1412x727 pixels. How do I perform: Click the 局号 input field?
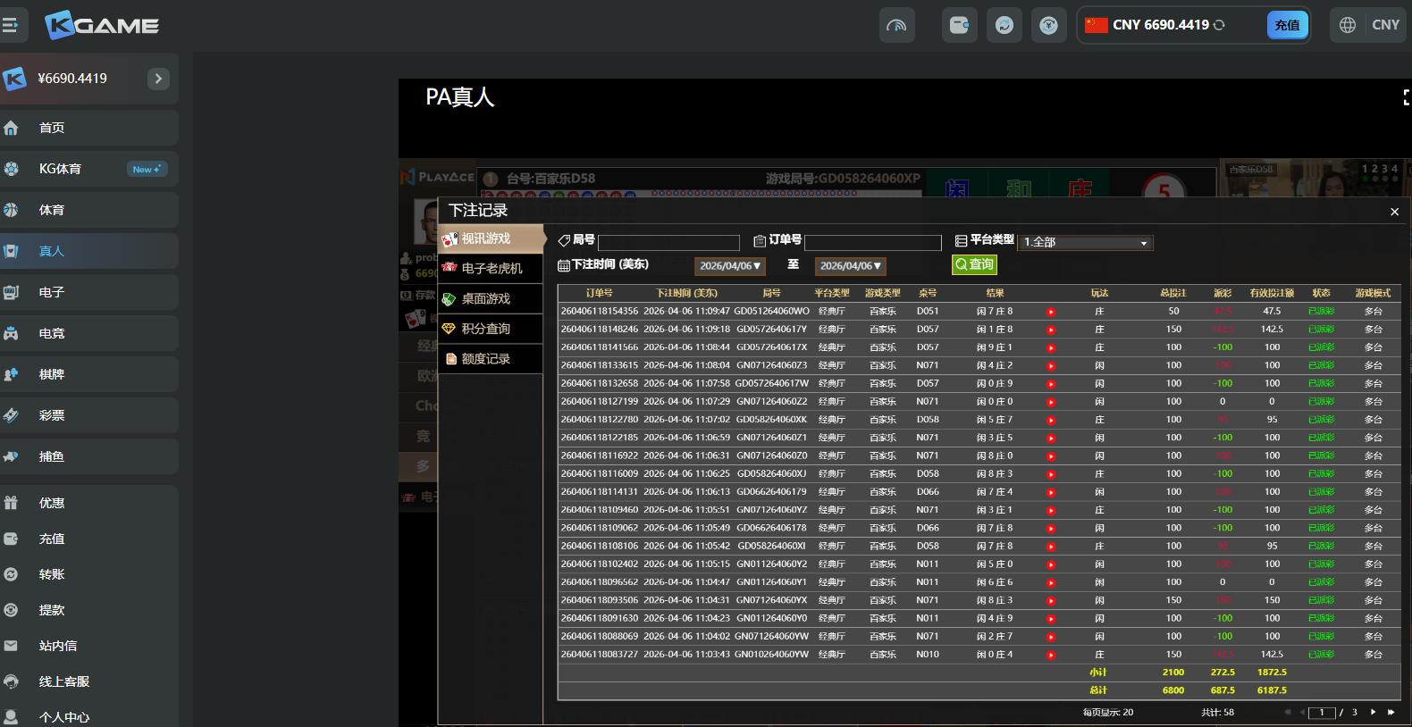pyautogui.click(x=668, y=243)
